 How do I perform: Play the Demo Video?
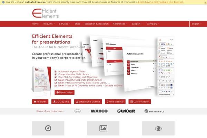point(65,92)
